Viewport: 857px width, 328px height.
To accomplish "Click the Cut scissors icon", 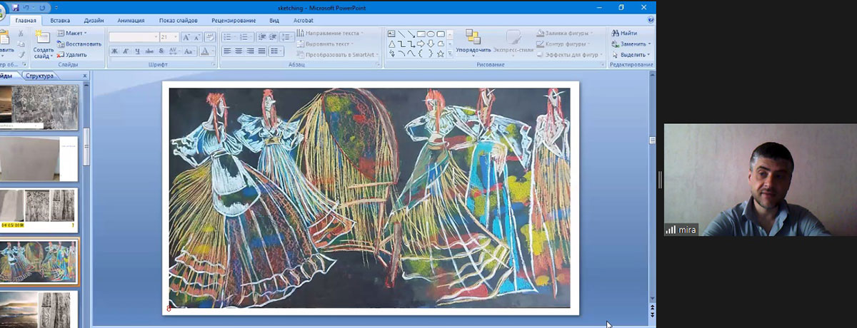I will point(21,33).
